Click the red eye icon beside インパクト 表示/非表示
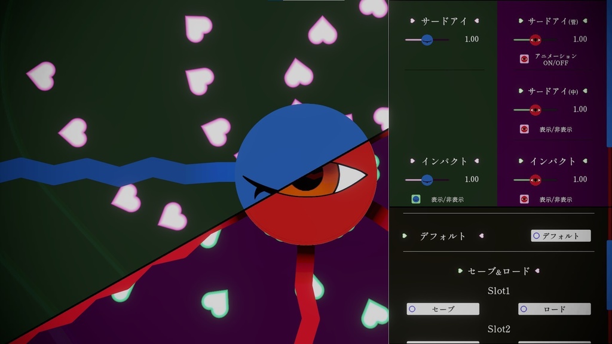 (x=524, y=199)
